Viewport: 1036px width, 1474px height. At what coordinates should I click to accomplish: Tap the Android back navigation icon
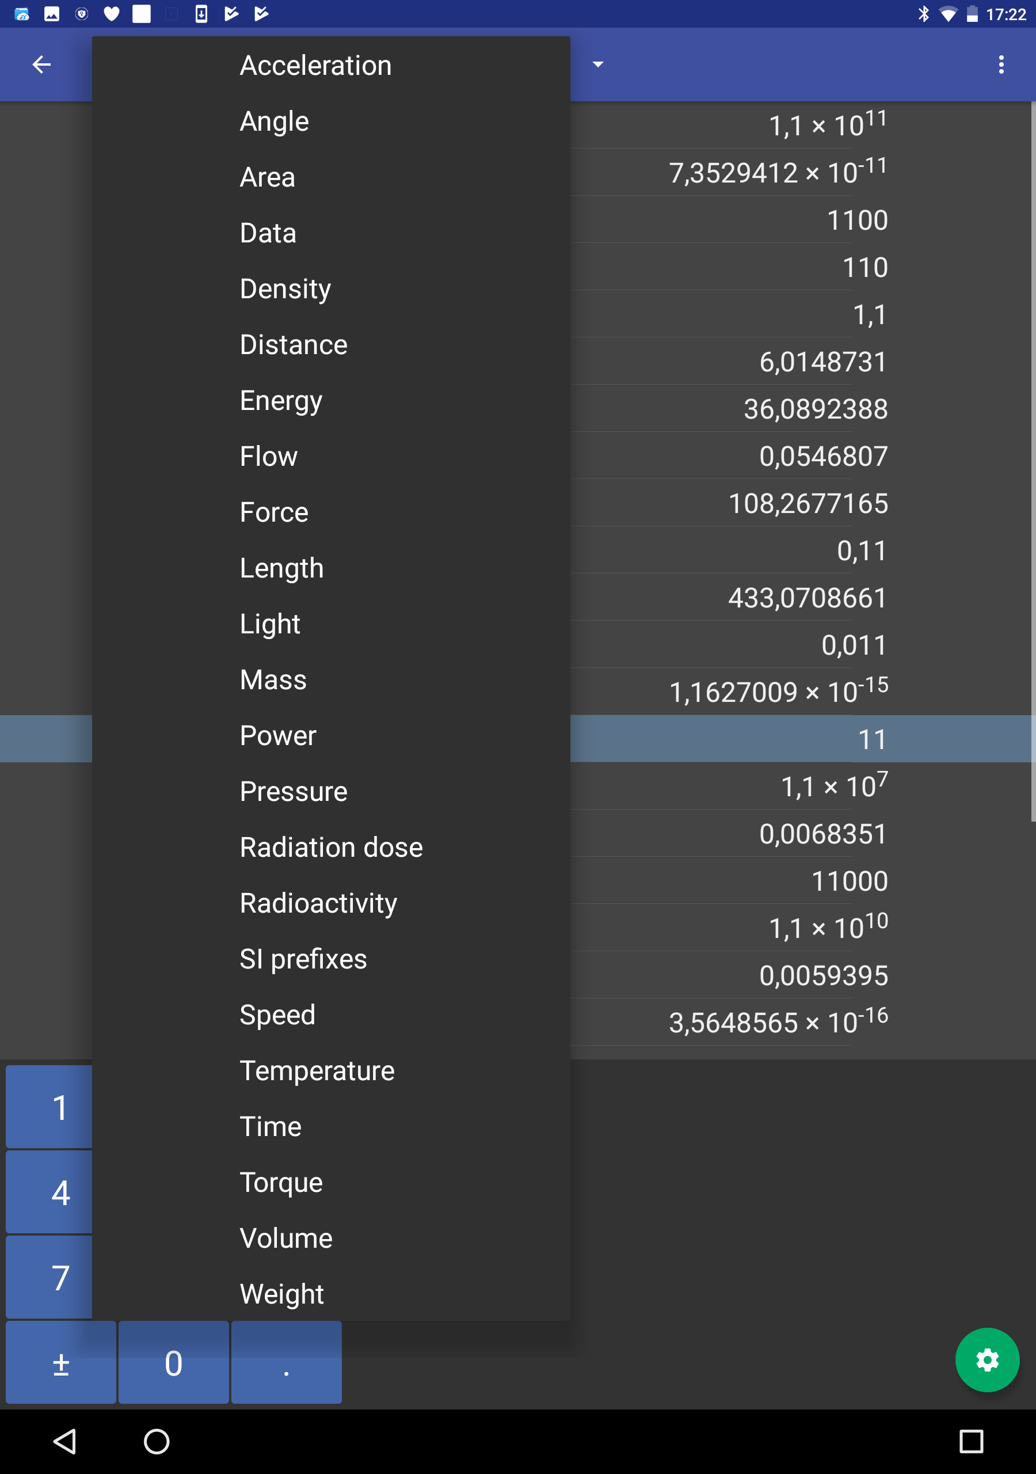(65, 1441)
